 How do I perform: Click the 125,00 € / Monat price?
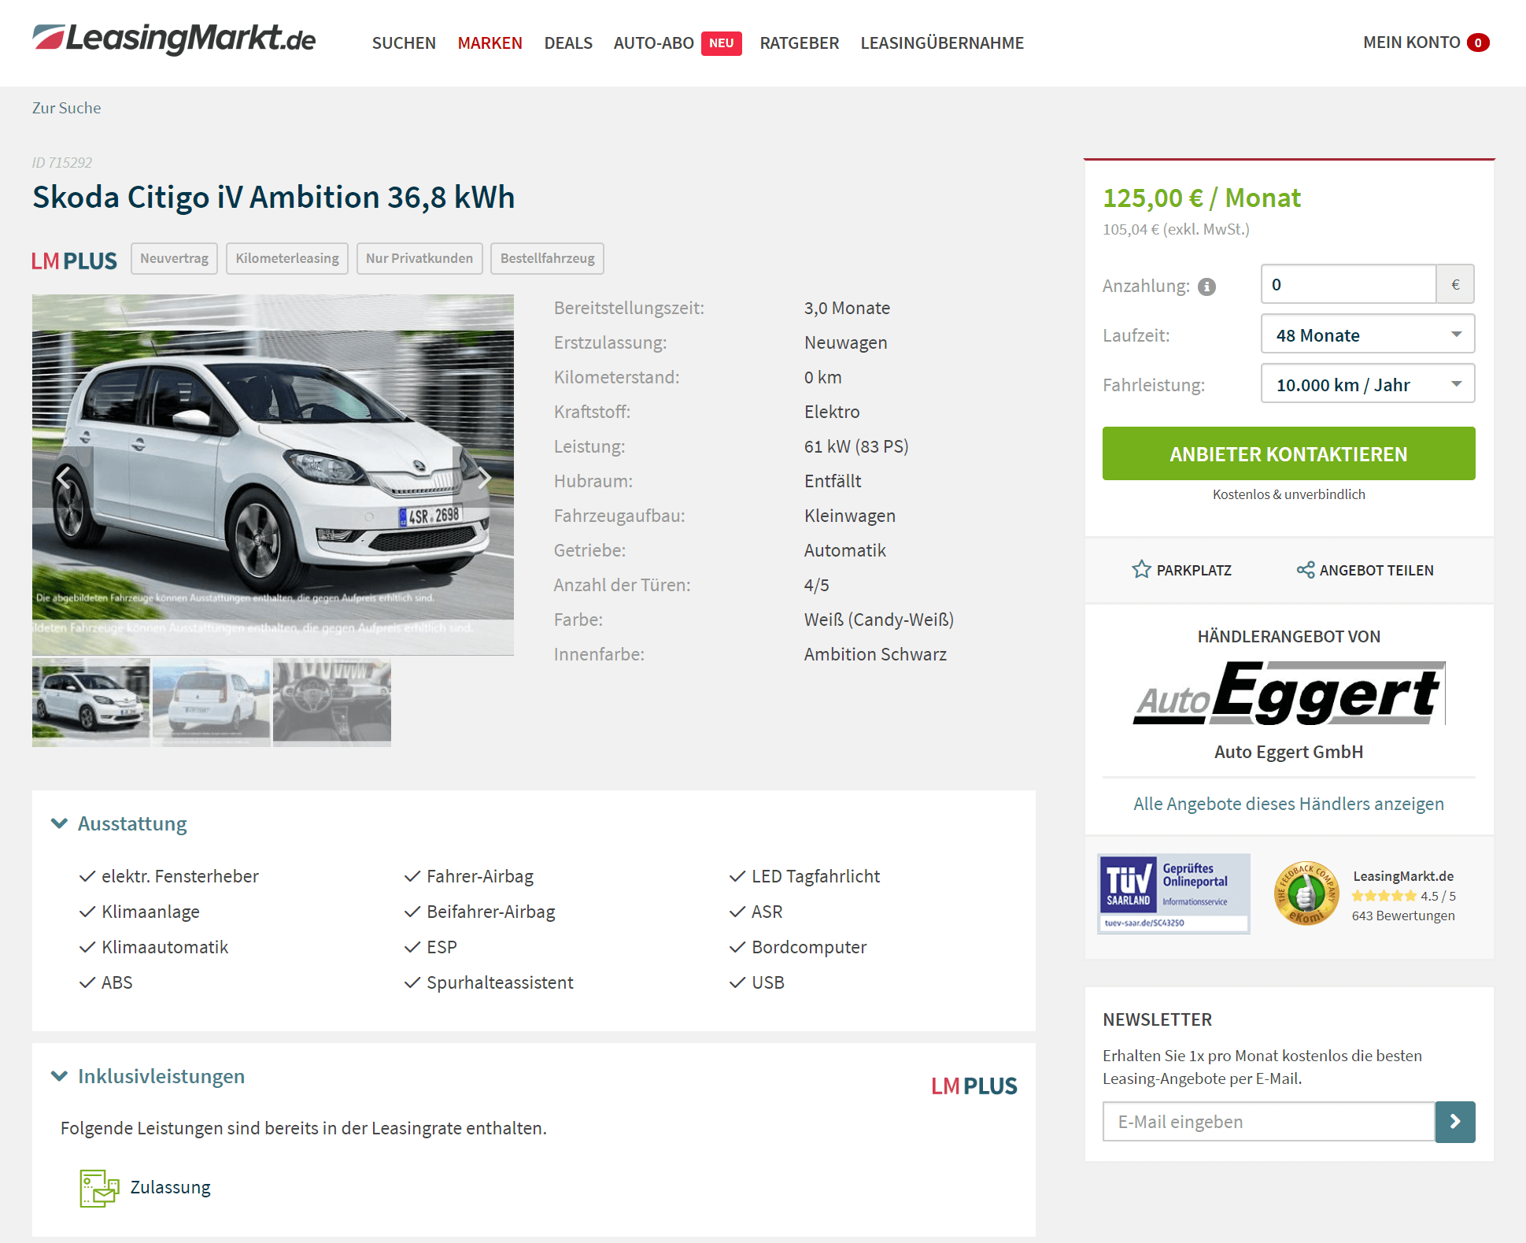coord(1201,198)
